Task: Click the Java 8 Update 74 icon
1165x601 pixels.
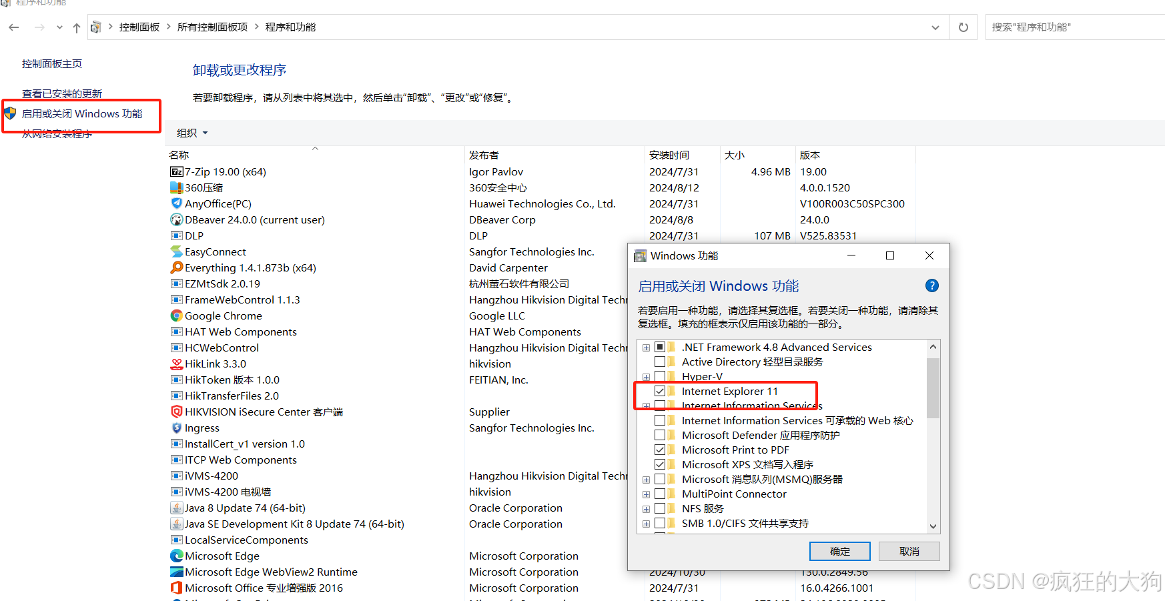Action: 176,508
